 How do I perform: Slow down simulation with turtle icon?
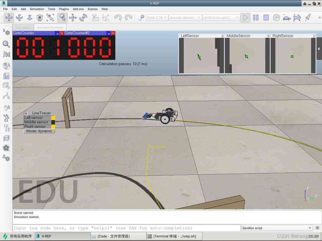point(287,18)
